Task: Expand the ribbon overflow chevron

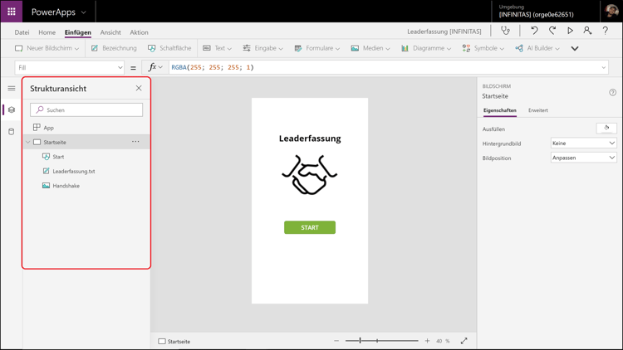Action: [x=575, y=48]
